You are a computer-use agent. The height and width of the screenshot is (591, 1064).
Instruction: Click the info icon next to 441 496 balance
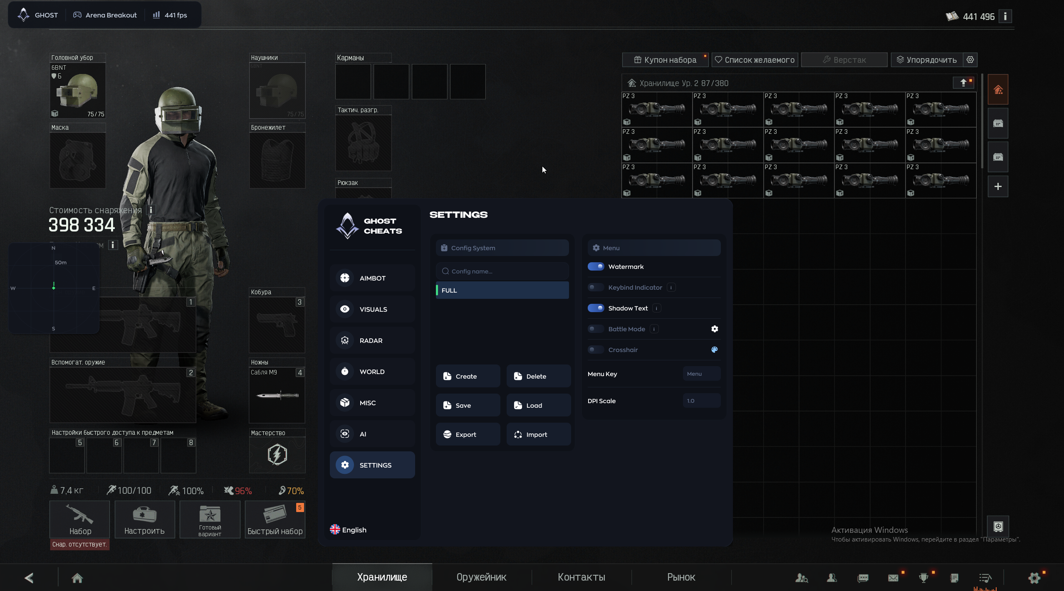point(1005,17)
